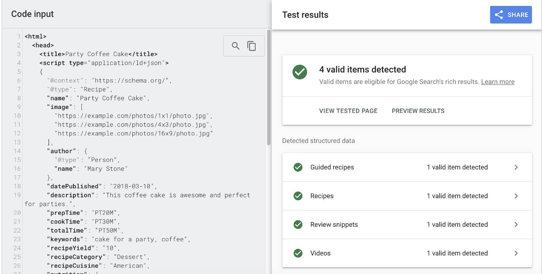Expand Videos row chevron arrow
The image size is (542, 274).
click(x=516, y=253)
